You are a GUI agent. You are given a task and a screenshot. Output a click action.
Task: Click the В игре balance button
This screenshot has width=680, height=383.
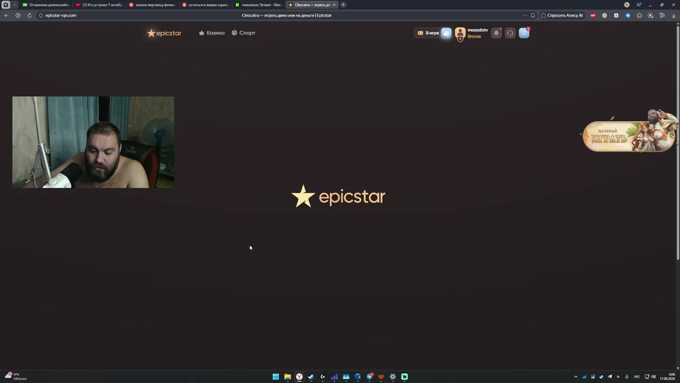click(x=428, y=33)
